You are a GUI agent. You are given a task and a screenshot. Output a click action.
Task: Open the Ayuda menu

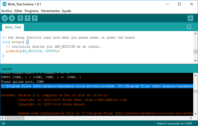coord(66,11)
